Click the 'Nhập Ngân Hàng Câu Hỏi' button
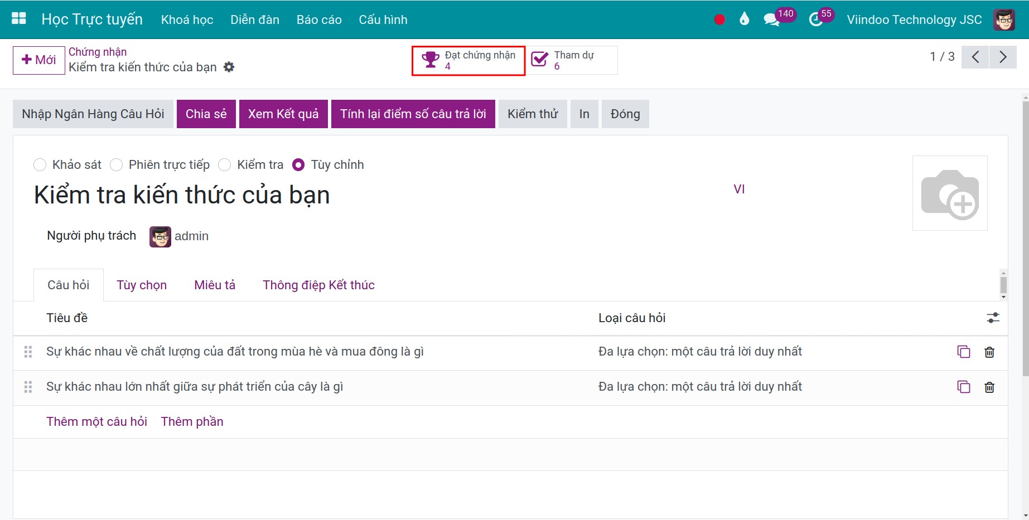 93,114
